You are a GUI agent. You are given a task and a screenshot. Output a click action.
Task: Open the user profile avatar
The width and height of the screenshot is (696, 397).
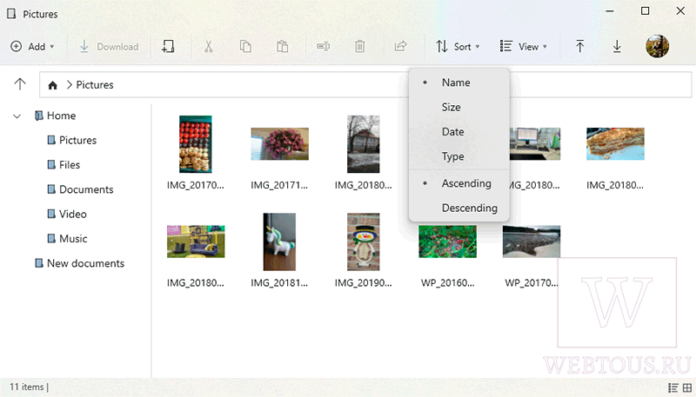click(x=658, y=46)
